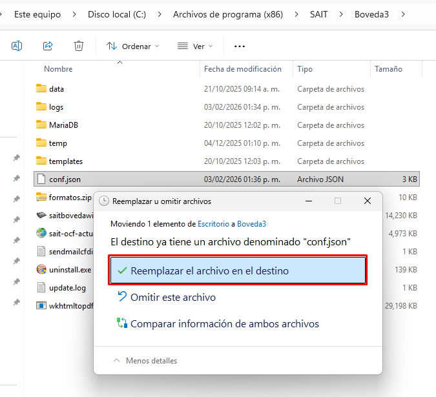Click the Delete trash icon
The width and height of the screenshot is (436, 397).
pos(79,46)
